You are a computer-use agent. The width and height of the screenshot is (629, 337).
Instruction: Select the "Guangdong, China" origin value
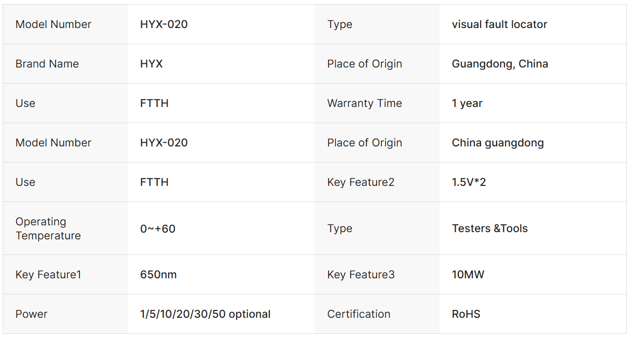(500, 64)
